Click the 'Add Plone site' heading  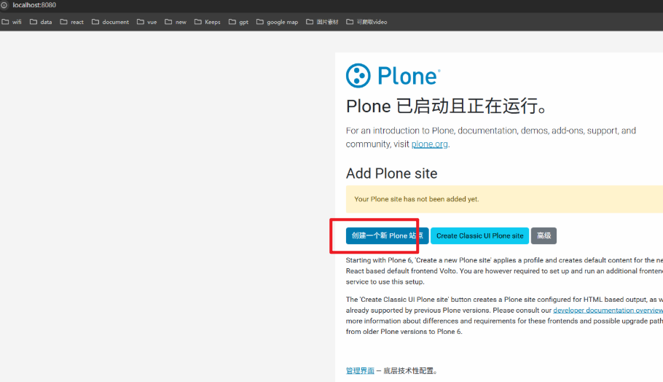(x=391, y=174)
